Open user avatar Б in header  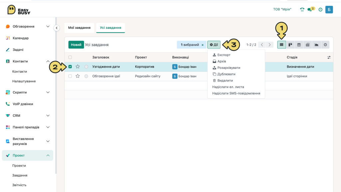329,10
